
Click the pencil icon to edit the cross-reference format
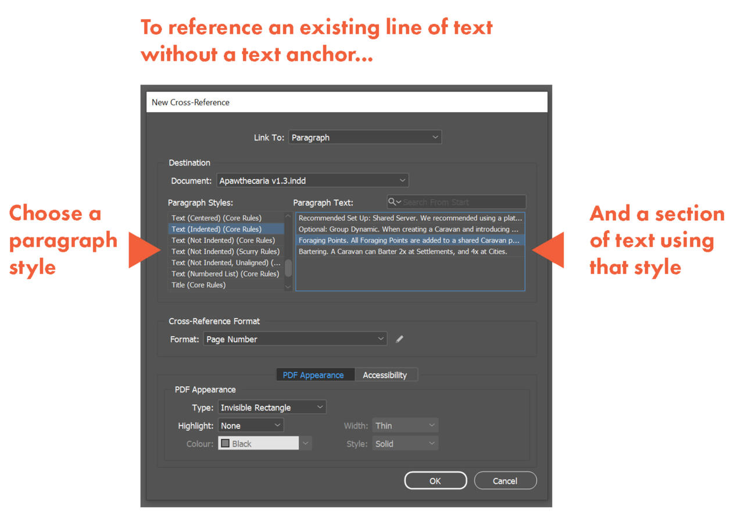(399, 339)
